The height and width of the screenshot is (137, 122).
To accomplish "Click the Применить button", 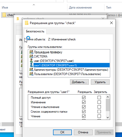I will click(x=104, y=132).
